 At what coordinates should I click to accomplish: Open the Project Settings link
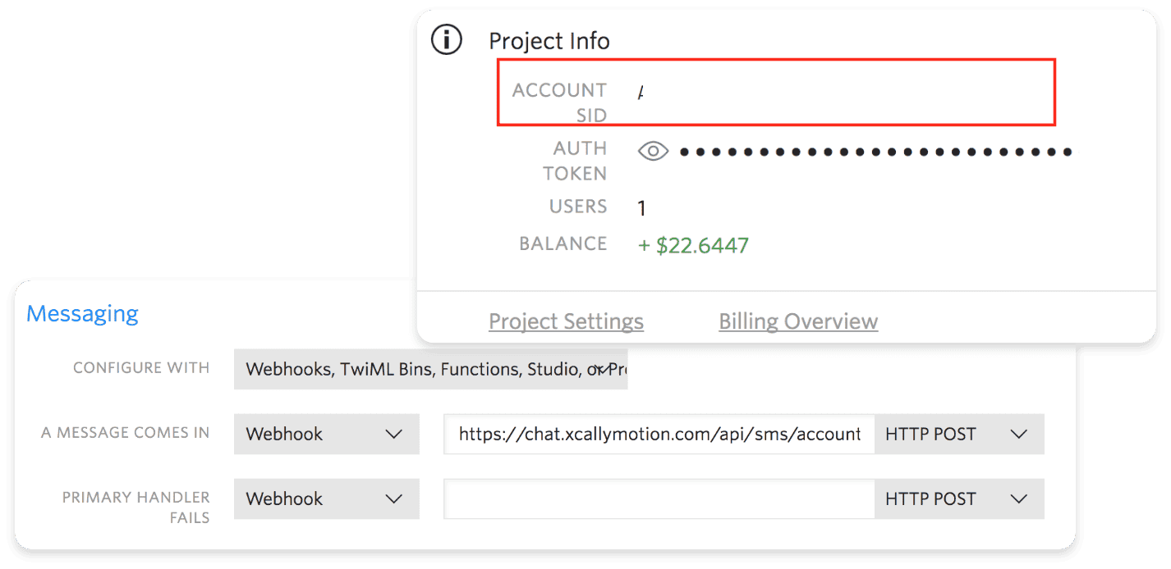(566, 321)
